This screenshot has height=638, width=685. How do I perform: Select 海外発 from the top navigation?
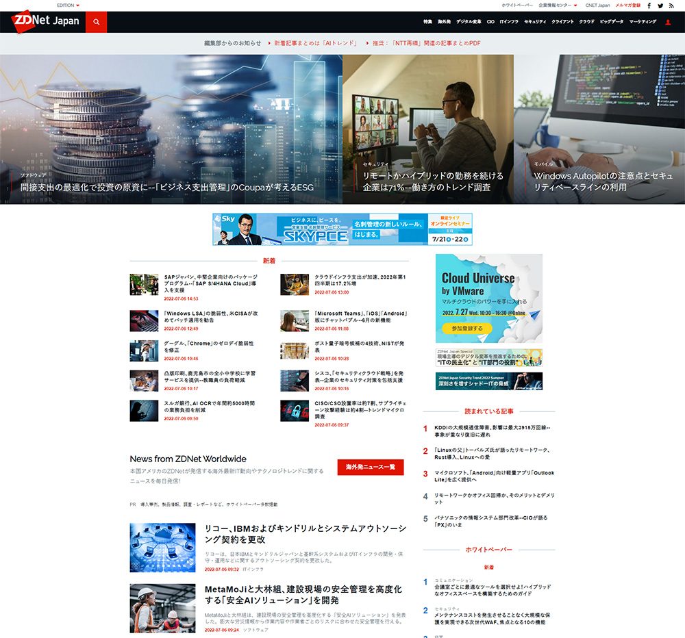pos(442,21)
